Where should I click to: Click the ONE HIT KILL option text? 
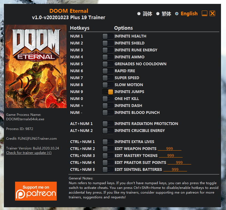click(x=127, y=99)
